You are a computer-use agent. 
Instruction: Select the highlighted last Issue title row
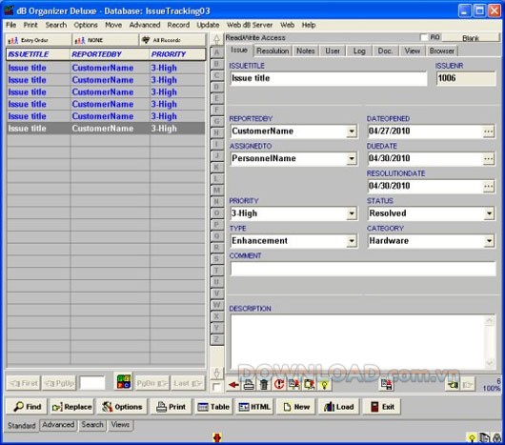point(106,128)
